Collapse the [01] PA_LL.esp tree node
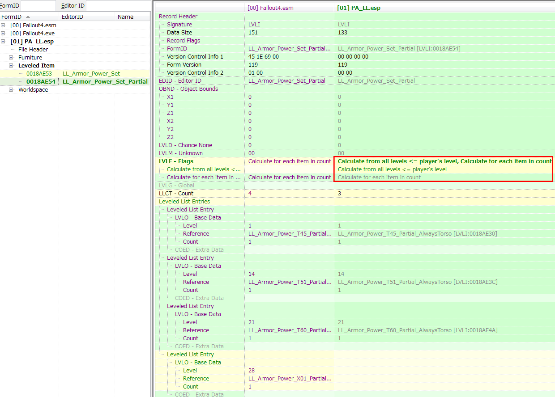The height and width of the screenshot is (397, 555). pos(3,41)
